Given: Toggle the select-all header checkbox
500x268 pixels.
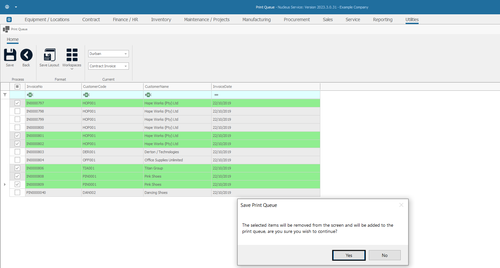Looking at the screenshot, I should [18, 87].
